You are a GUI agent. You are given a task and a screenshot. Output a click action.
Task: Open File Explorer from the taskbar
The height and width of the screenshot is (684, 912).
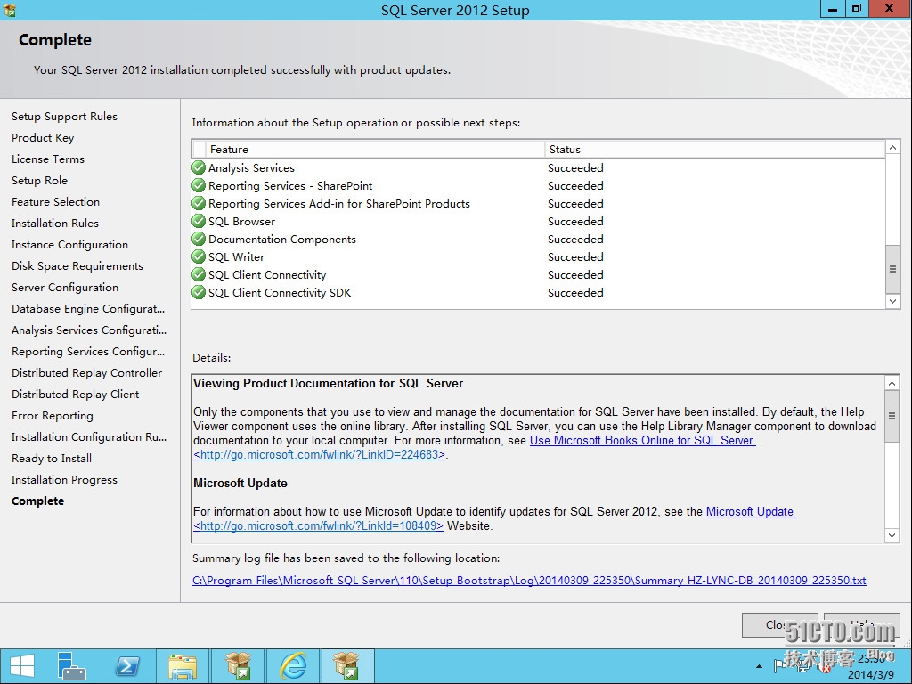pos(183,666)
